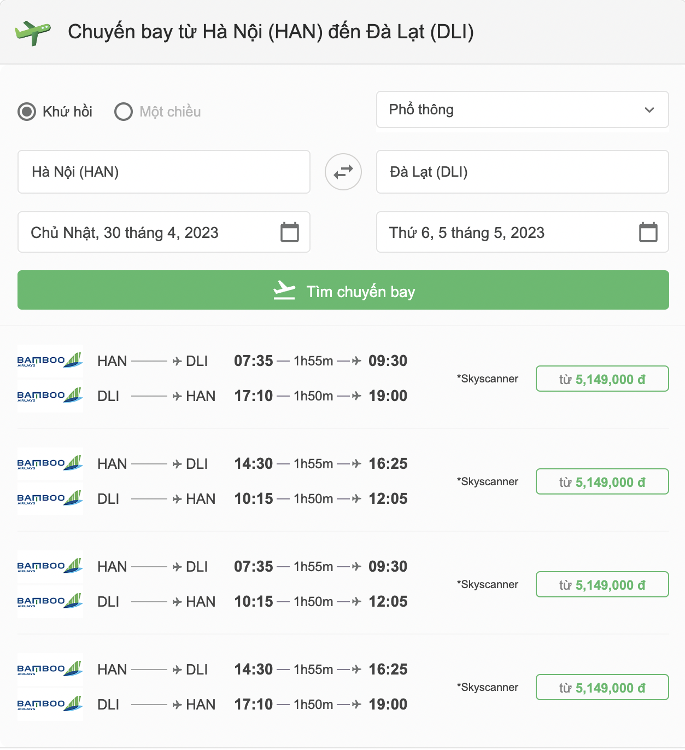
Task: Click the Đà Lạt (DLI) destination field
Action: [x=523, y=172]
